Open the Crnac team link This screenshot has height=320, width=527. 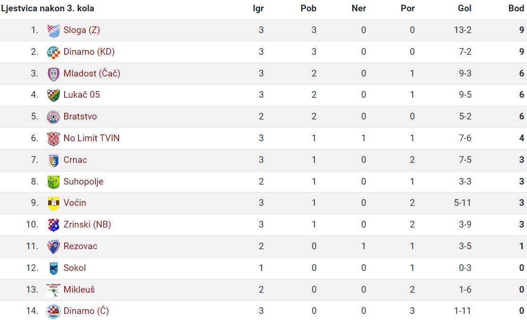tap(75, 160)
